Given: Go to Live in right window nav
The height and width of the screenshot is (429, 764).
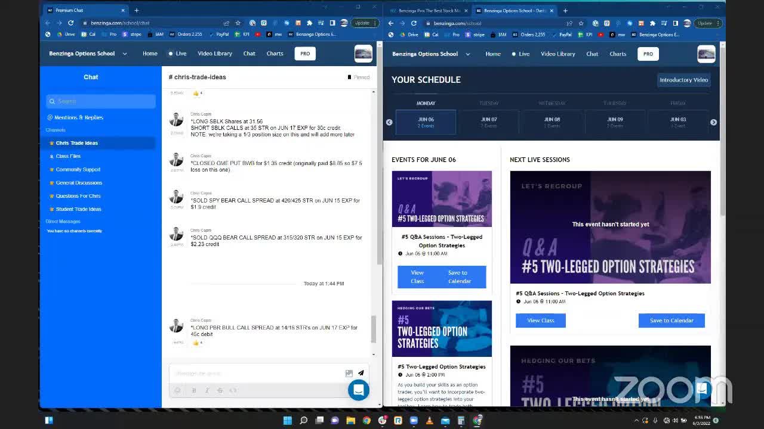Looking at the screenshot, I should [520, 54].
